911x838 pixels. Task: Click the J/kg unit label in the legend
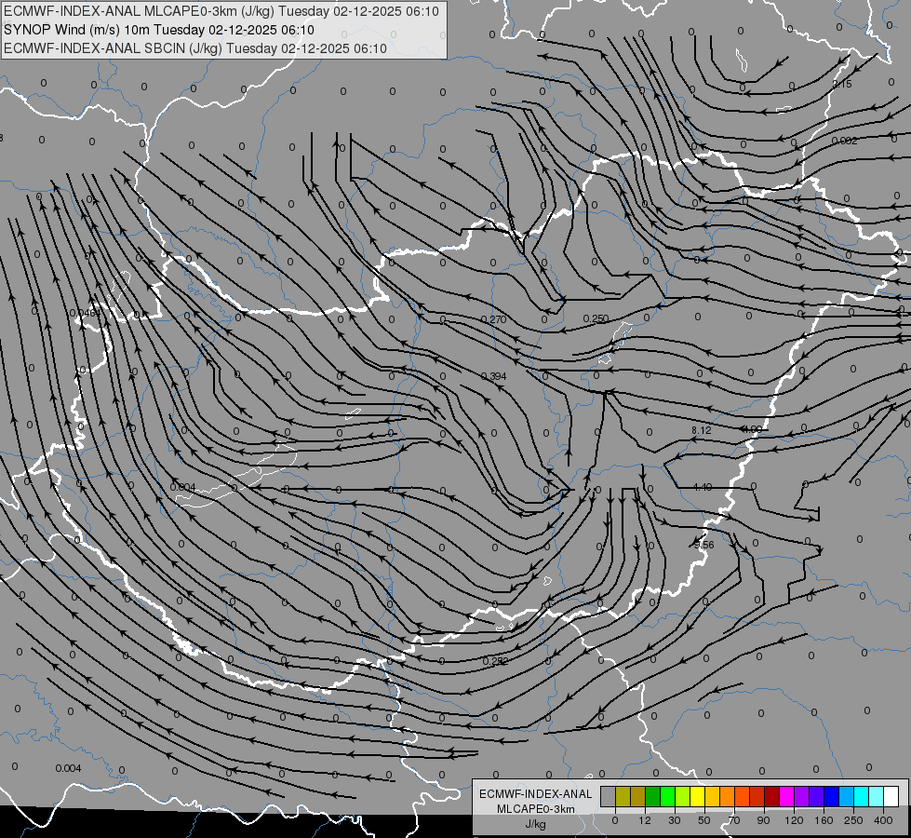click(x=536, y=824)
